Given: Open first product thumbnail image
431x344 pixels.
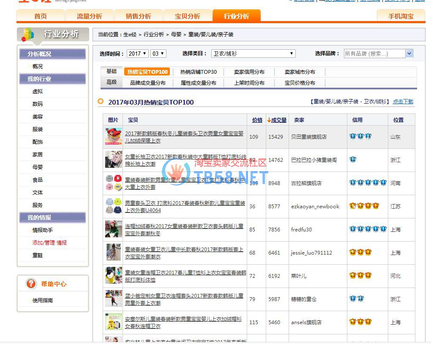Looking at the screenshot, I should [113, 137].
